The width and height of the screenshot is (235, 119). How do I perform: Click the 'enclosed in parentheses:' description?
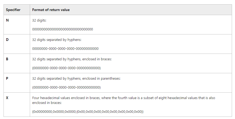(101, 79)
